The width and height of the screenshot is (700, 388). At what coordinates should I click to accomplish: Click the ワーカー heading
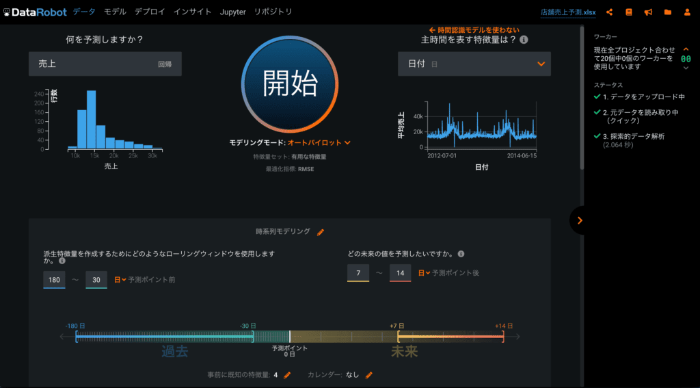(606, 37)
